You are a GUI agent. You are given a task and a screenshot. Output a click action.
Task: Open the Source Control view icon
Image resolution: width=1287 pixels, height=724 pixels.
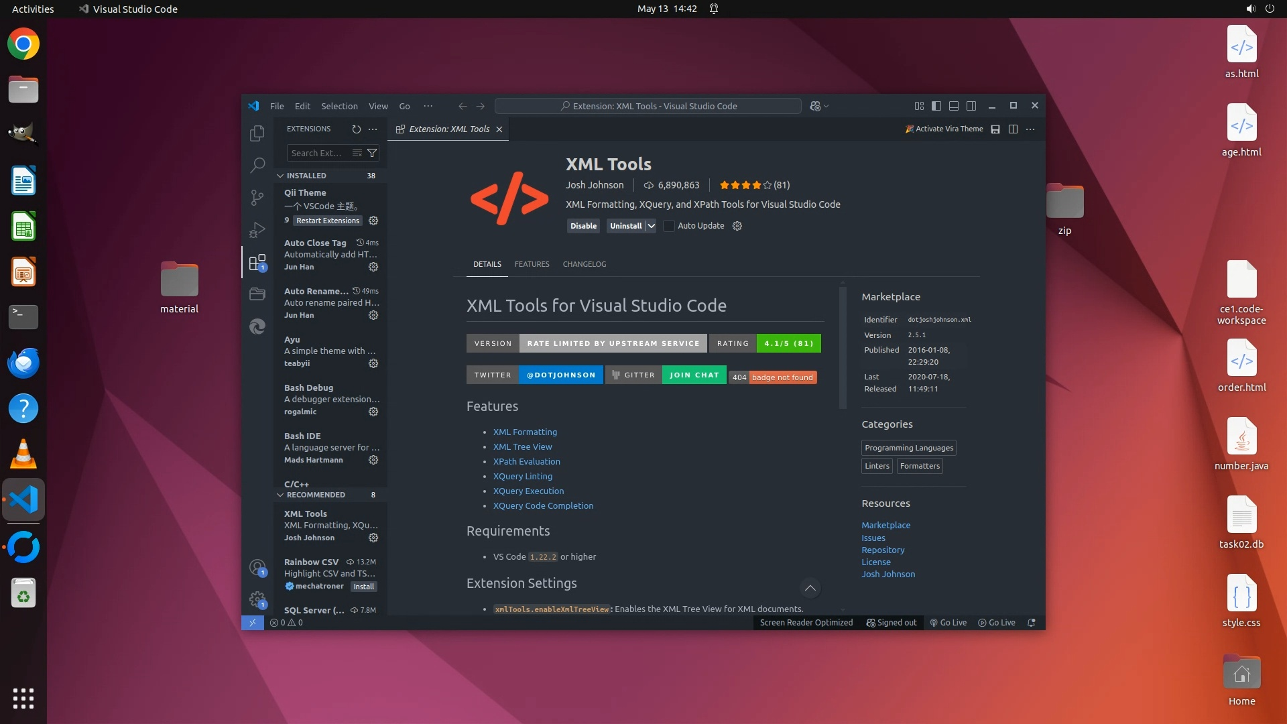point(257,197)
